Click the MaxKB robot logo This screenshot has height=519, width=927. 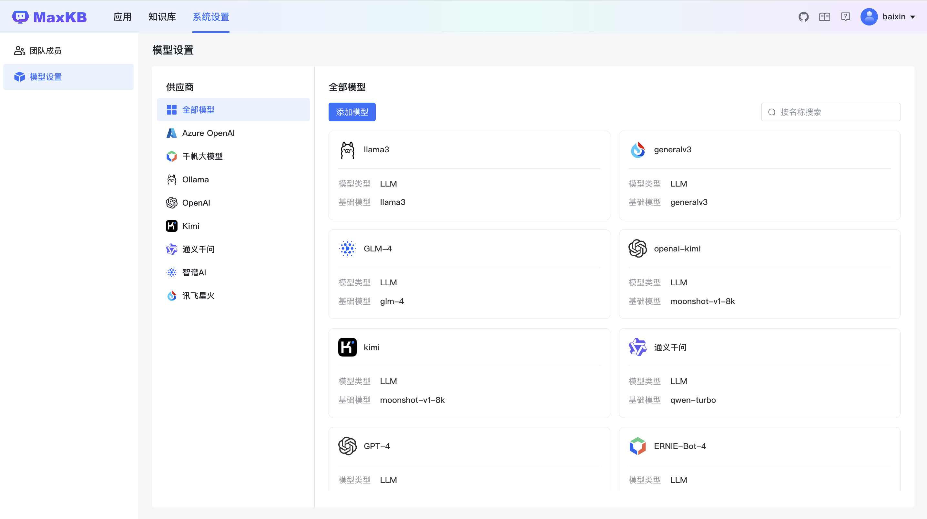(20, 17)
